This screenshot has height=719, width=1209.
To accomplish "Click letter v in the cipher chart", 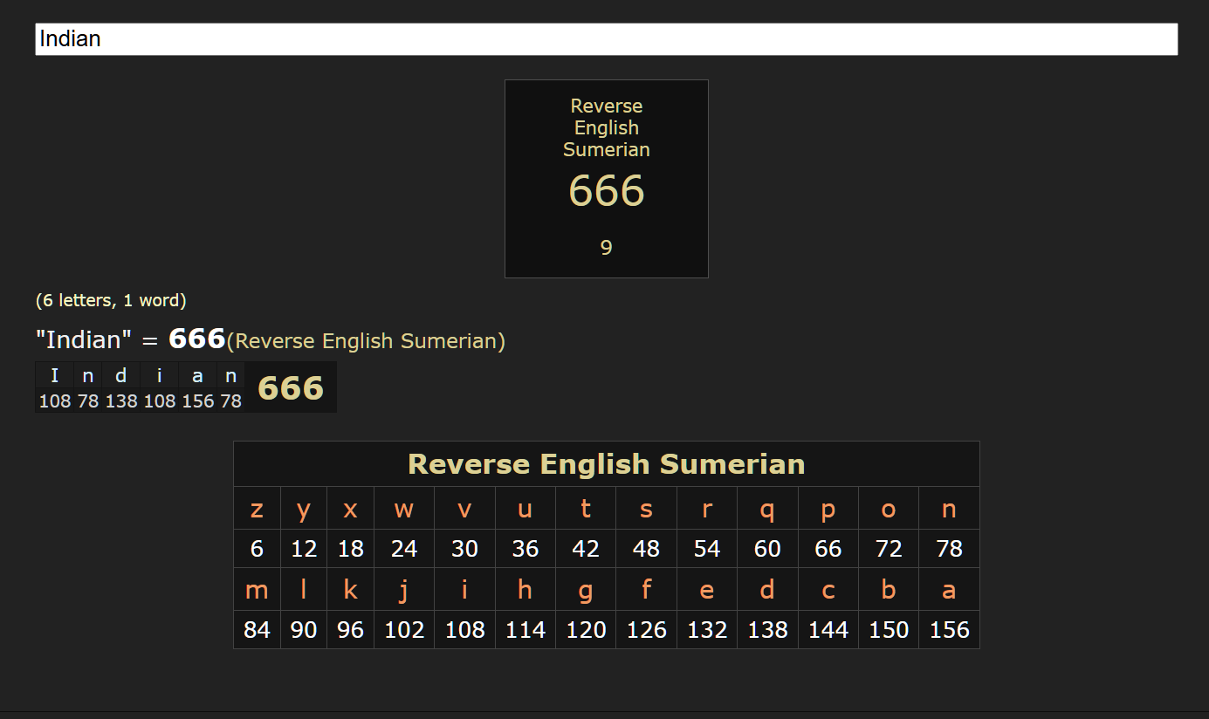I will coord(464,510).
